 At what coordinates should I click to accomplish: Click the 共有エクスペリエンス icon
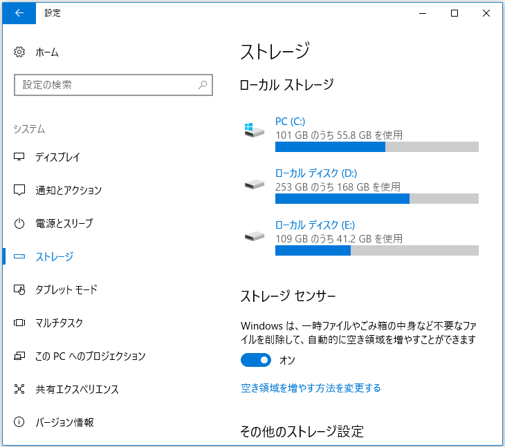pyautogui.click(x=19, y=389)
